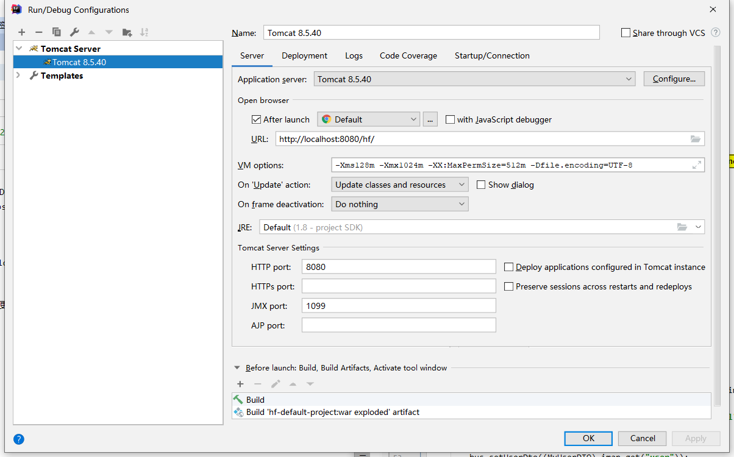Click the Apply button
Image resolution: width=734 pixels, height=457 pixels.
click(x=696, y=438)
